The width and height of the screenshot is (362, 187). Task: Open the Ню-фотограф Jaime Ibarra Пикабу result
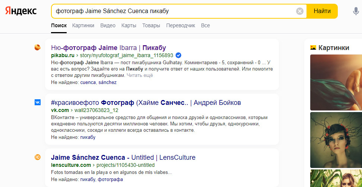click(x=108, y=47)
